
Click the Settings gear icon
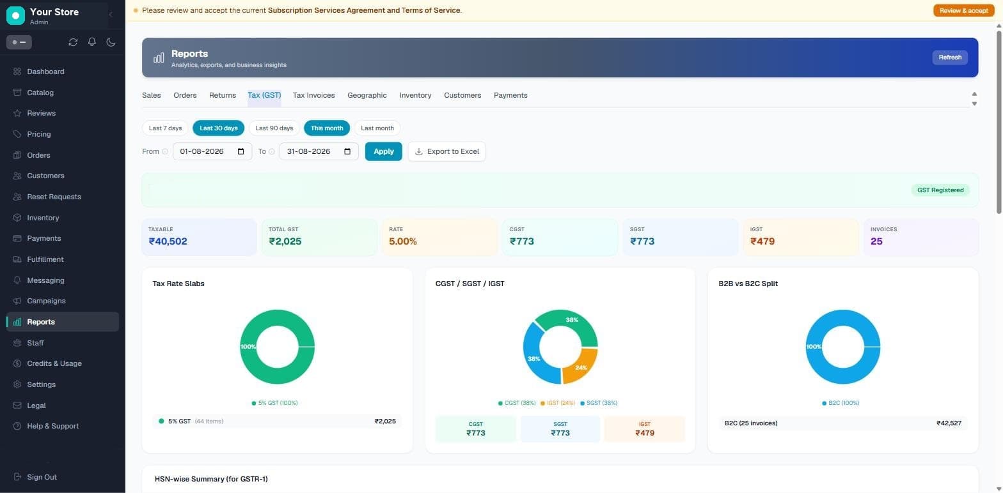(17, 384)
